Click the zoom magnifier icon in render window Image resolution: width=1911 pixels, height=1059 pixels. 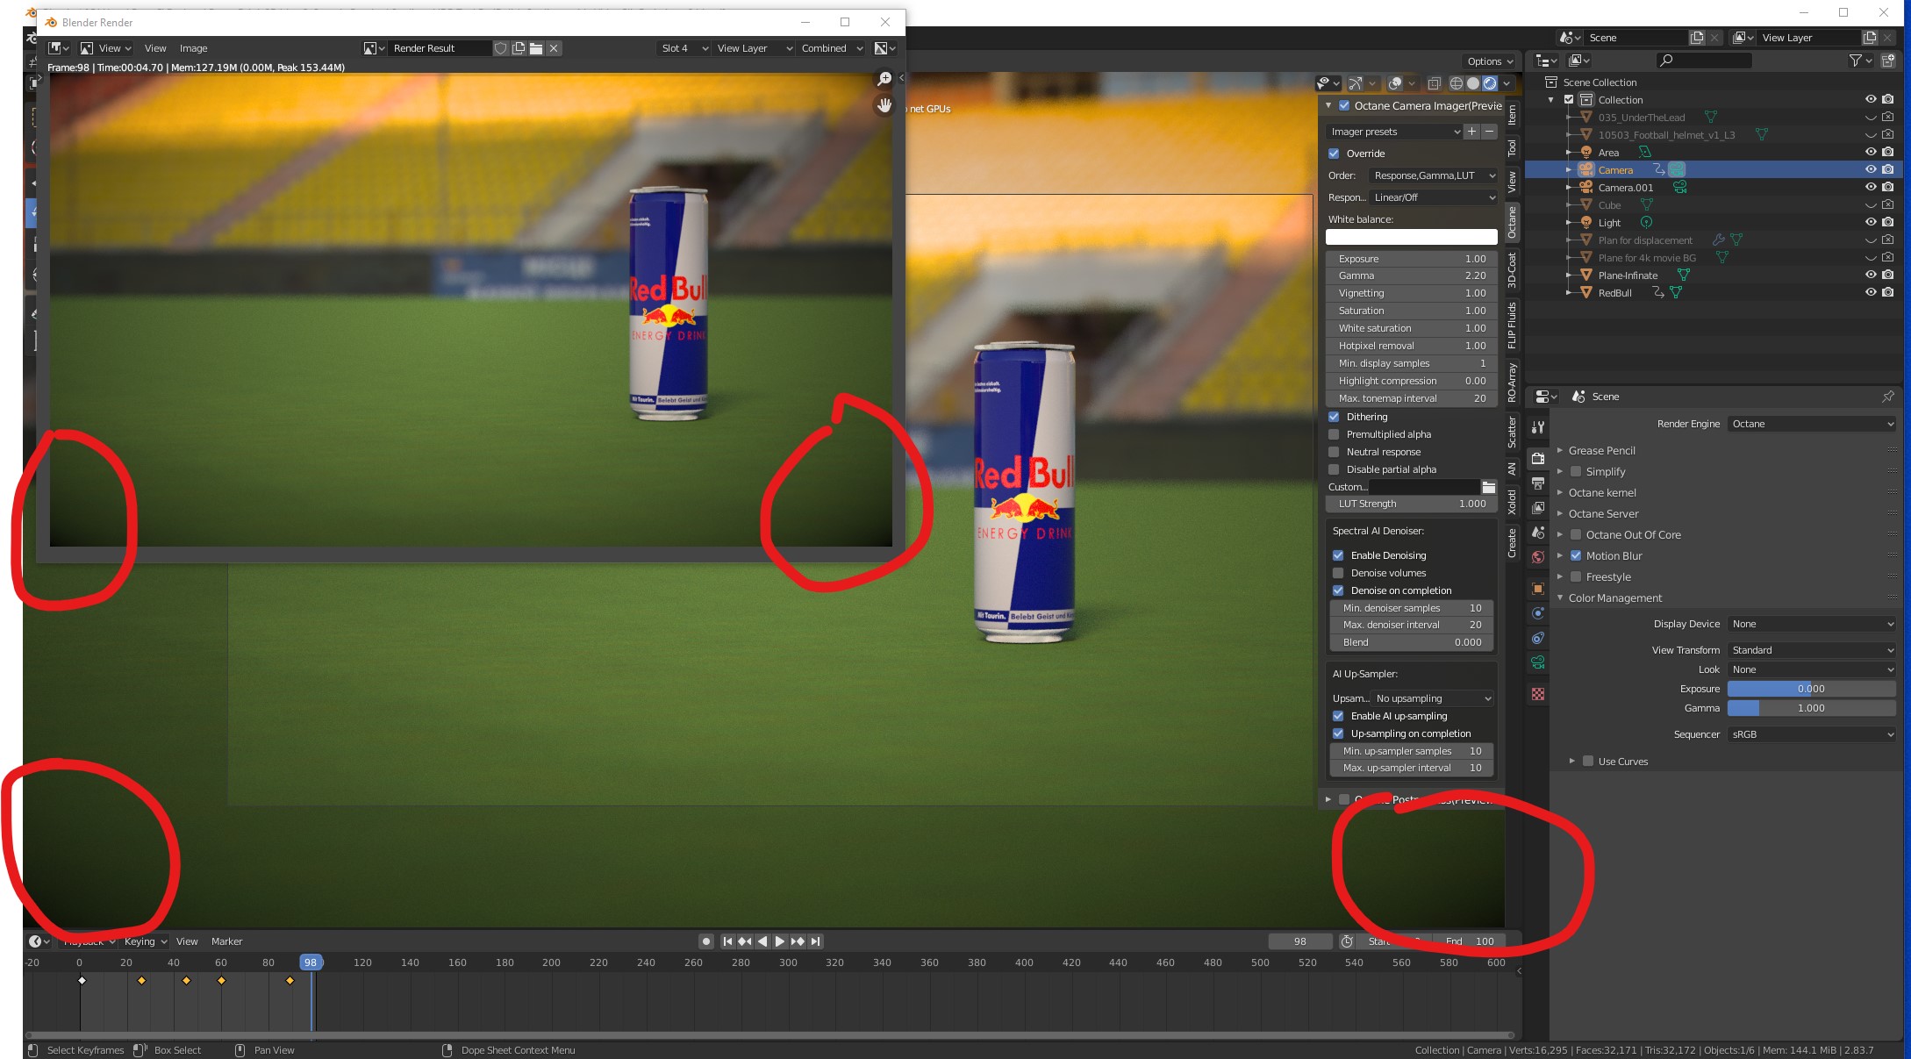(884, 79)
